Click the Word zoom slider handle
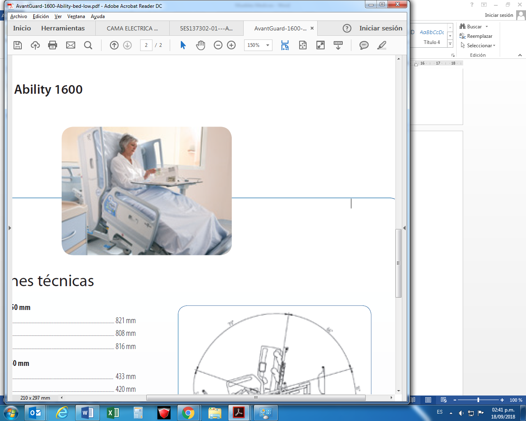Image resolution: width=526 pixels, height=421 pixels. (478, 400)
